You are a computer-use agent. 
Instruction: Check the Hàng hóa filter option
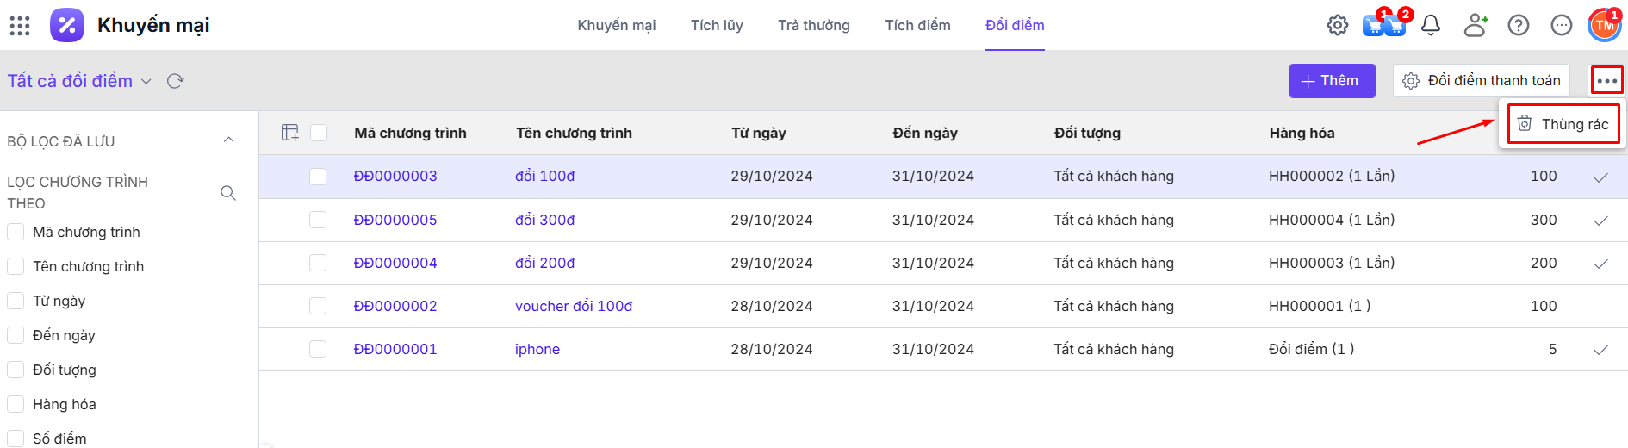click(x=16, y=404)
